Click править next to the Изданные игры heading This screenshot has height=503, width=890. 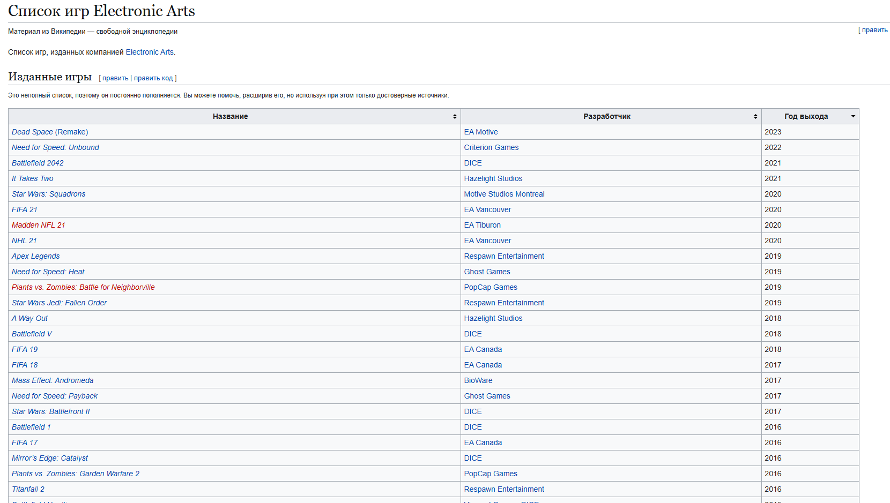(x=115, y=78)
